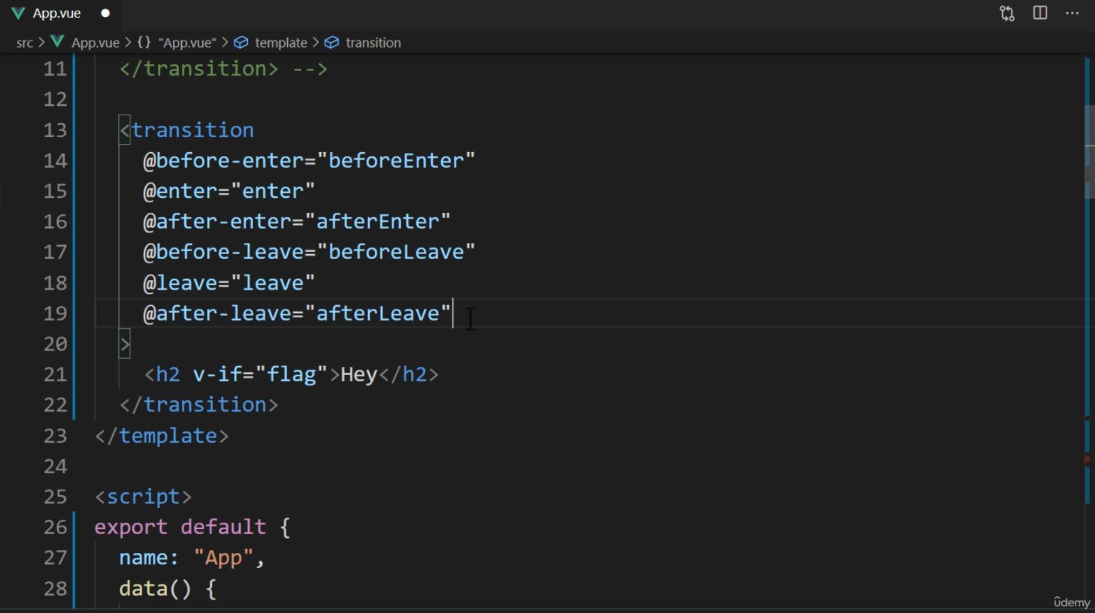The height and width of the screenshot is (613, 1095).
Task: Select the src folder breadcrumb
Action: coord(24,43)
